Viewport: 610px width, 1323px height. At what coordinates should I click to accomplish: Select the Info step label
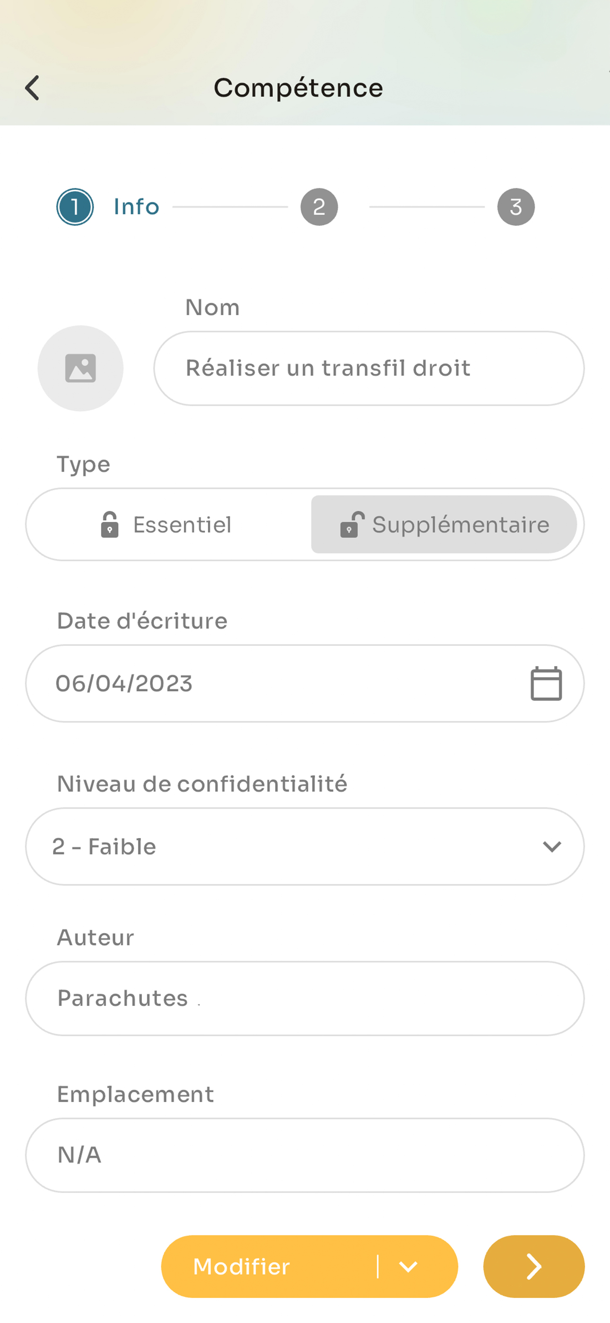[x=137, y=207]
